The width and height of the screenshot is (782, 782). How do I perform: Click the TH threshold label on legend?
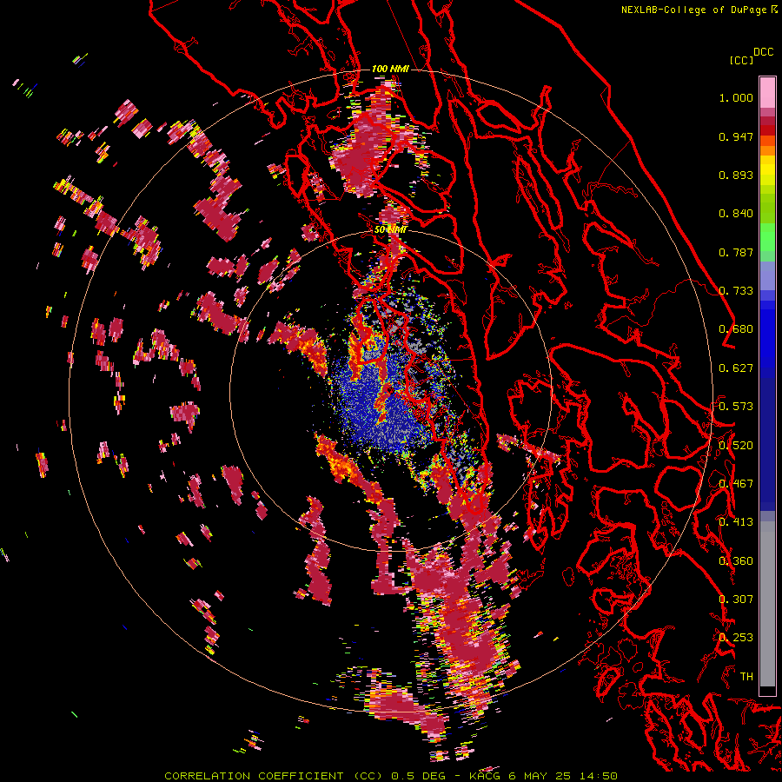tap(746, 677)
